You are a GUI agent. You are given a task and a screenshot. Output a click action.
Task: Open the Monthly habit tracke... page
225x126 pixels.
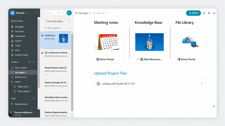[55, 101]
